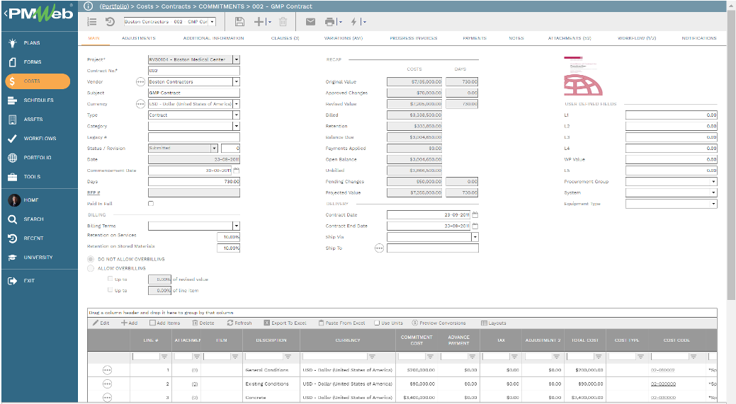The width and height of the screenshot is (736, 404).
Task: Open row menu for Existing Conditions line
Action: (x=107, y=384)
